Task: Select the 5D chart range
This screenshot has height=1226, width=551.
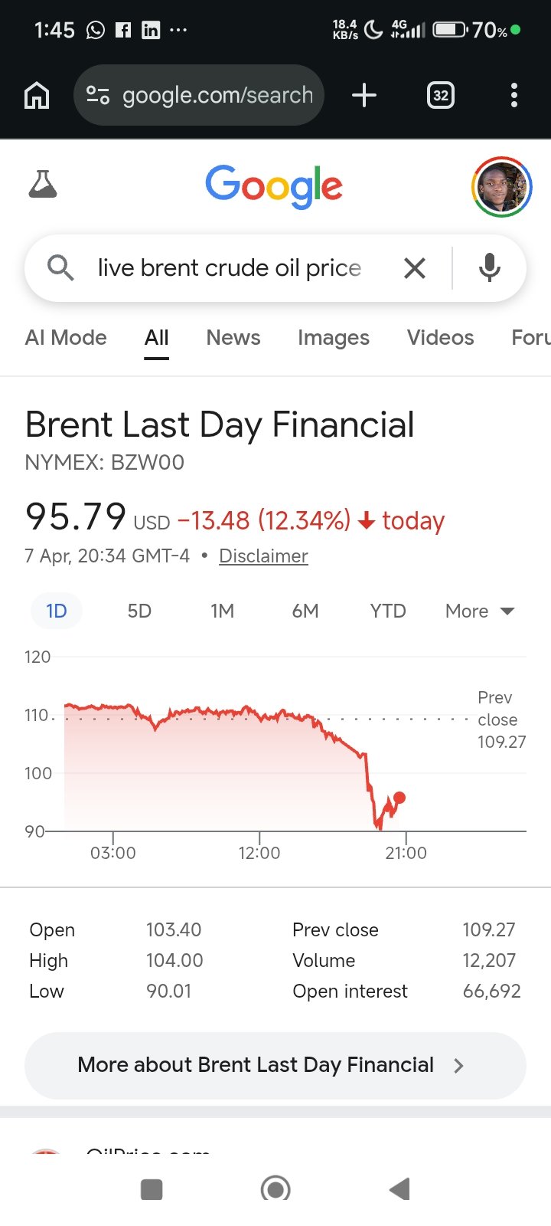Action: coord(139,611)
